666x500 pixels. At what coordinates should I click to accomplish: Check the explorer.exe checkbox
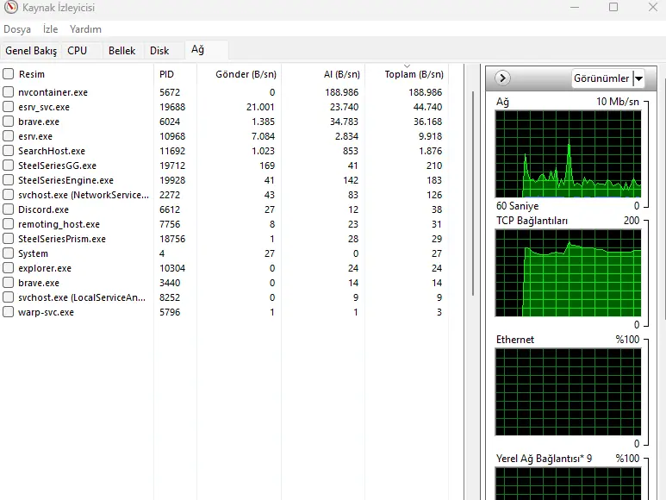[x=8, y=268]
